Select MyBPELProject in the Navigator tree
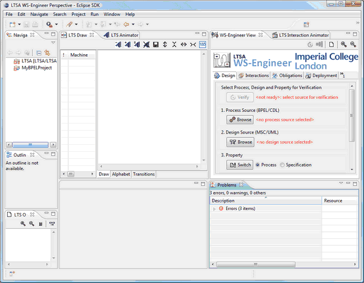The width and height of the screenshot is (364, 283). [x=37, y=68]
